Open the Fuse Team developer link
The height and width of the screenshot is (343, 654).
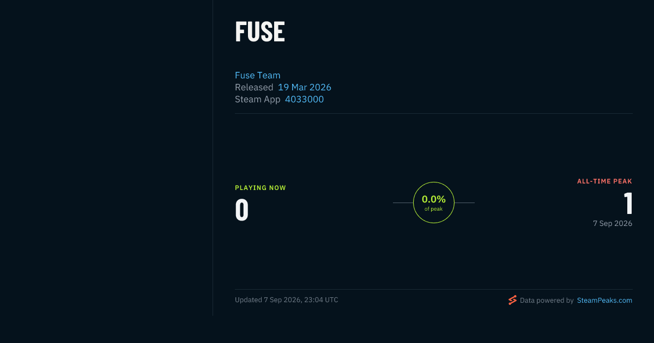257,75
